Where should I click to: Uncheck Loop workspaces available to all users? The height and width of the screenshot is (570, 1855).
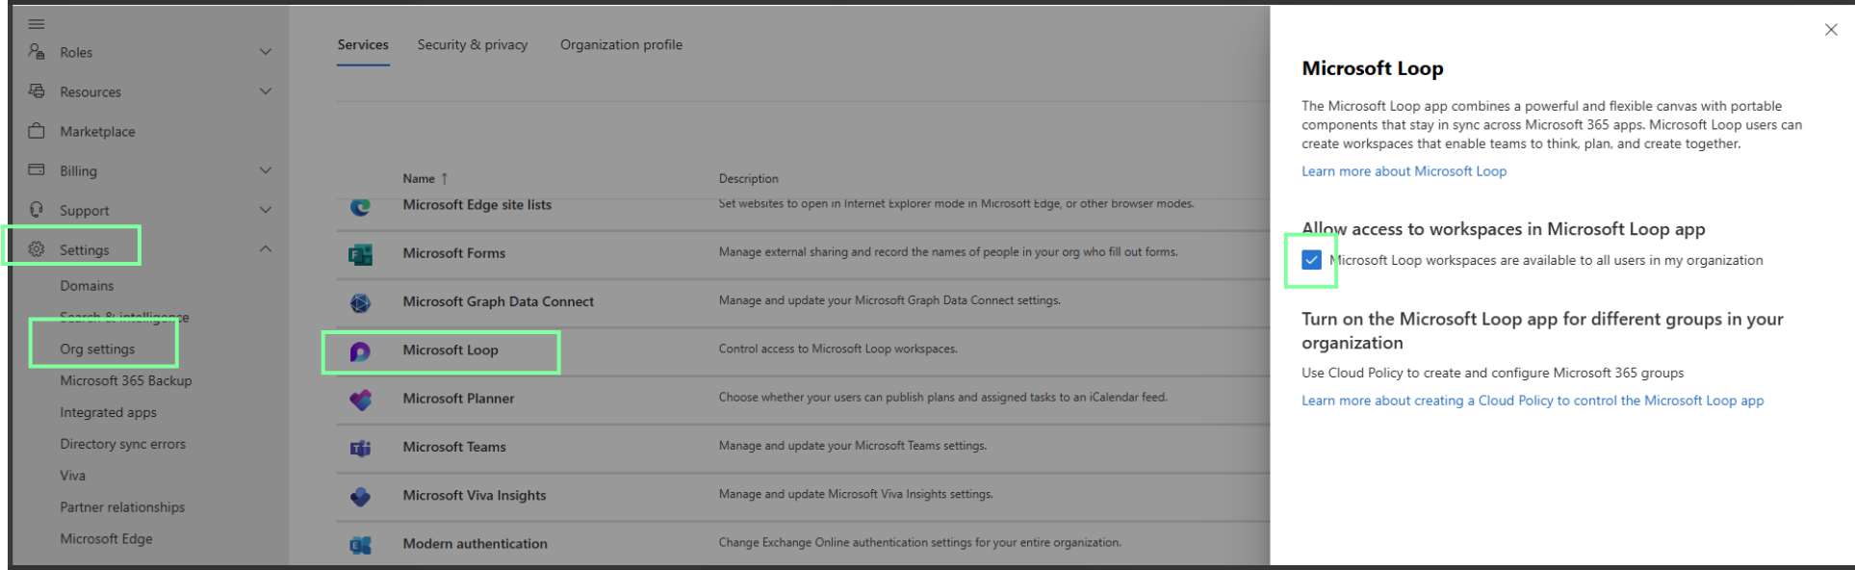(1311, 260)
